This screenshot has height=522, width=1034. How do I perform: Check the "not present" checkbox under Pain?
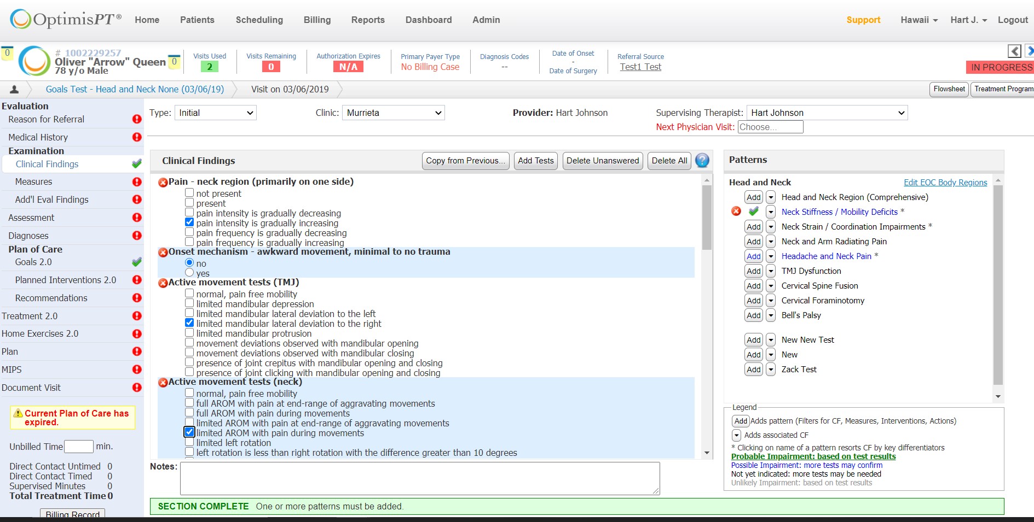(189, 192)
